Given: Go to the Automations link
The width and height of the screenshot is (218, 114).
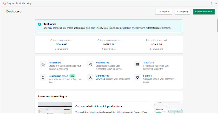Looking at the screenshot, I should tap(103, 63).
